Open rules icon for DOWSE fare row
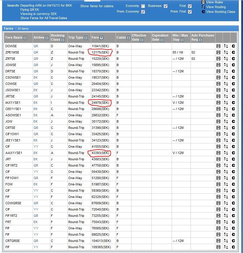243x253 pixels. (x=218, y=46)
